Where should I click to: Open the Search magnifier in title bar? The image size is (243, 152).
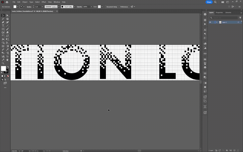tap(215, 2)
